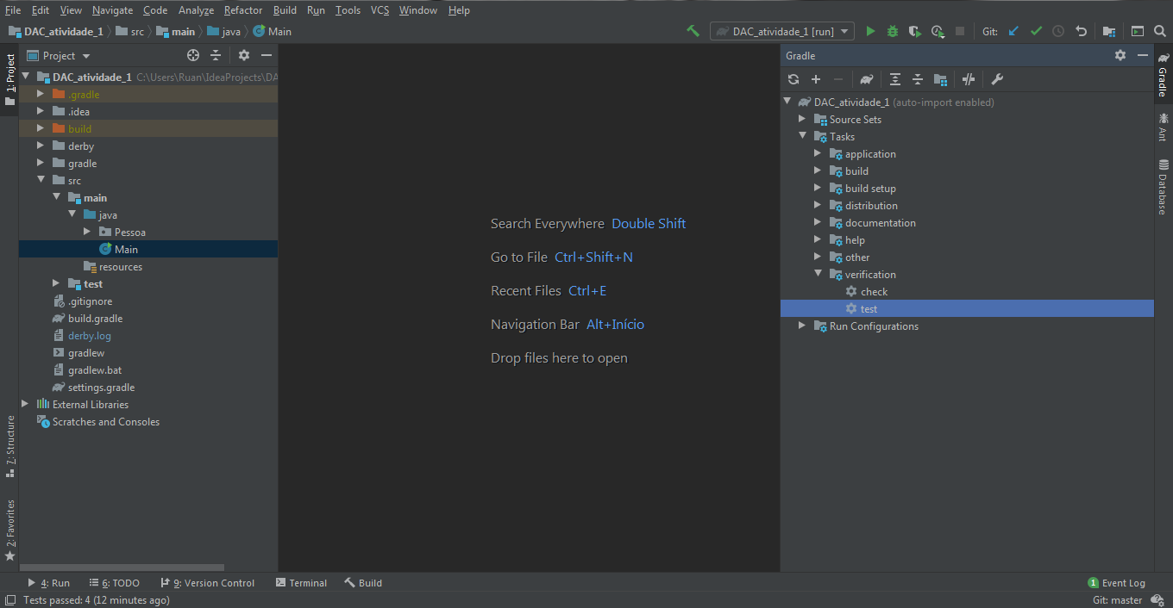This screenshot has height=608, width=1173.
Task: Toggle the 1: Project tool window
Action: click(x=9, y=79)
